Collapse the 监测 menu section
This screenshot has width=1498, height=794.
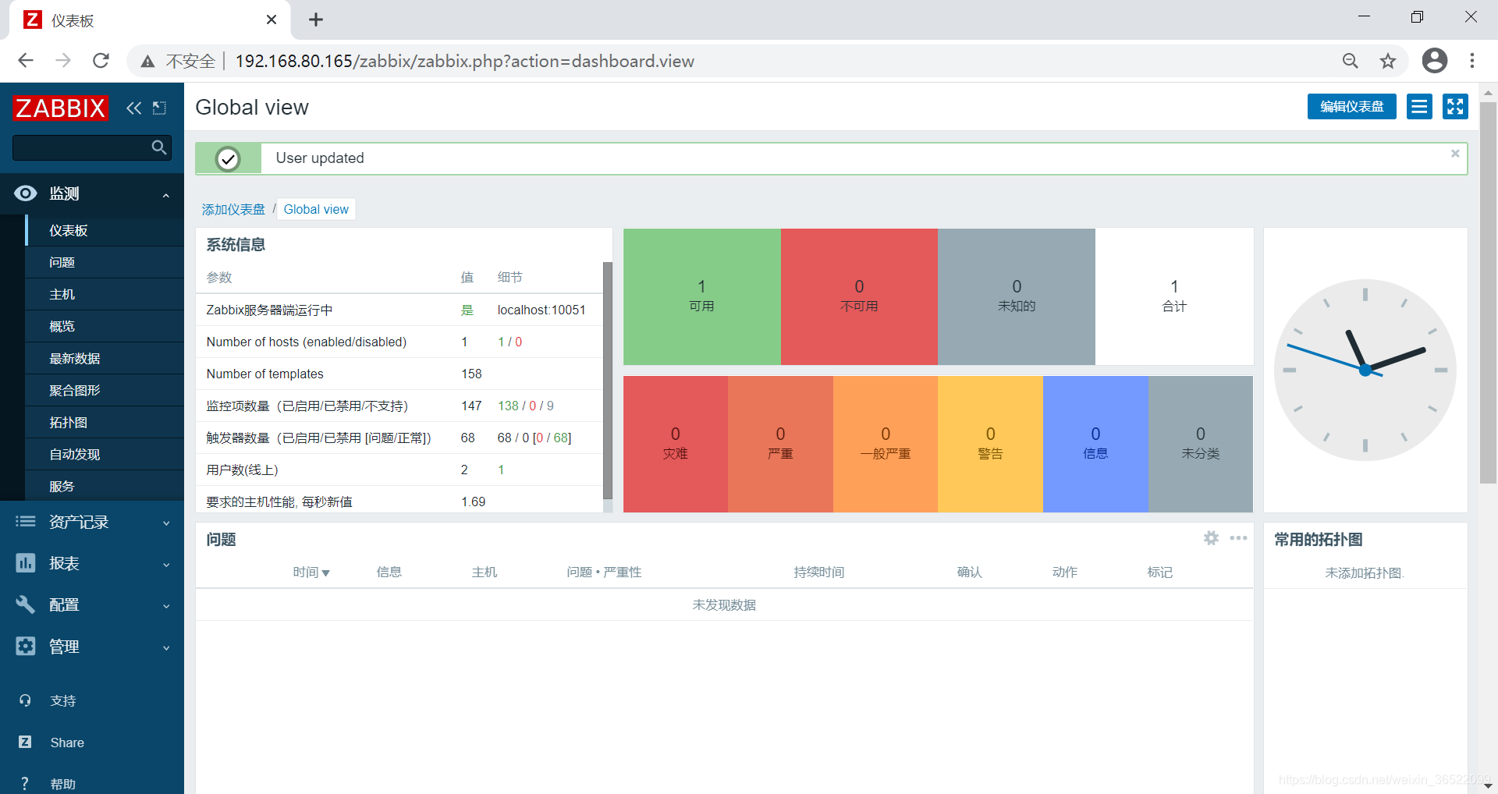(166, 195)
